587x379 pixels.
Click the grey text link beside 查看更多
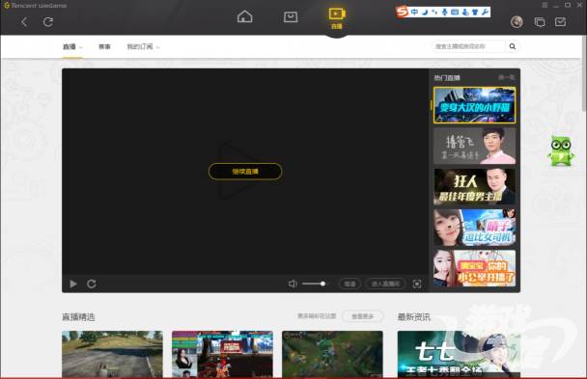[317, 316]
